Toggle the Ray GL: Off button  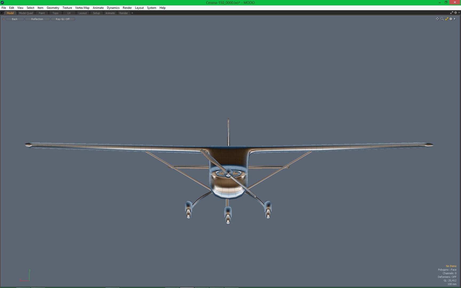coord(63,19)
